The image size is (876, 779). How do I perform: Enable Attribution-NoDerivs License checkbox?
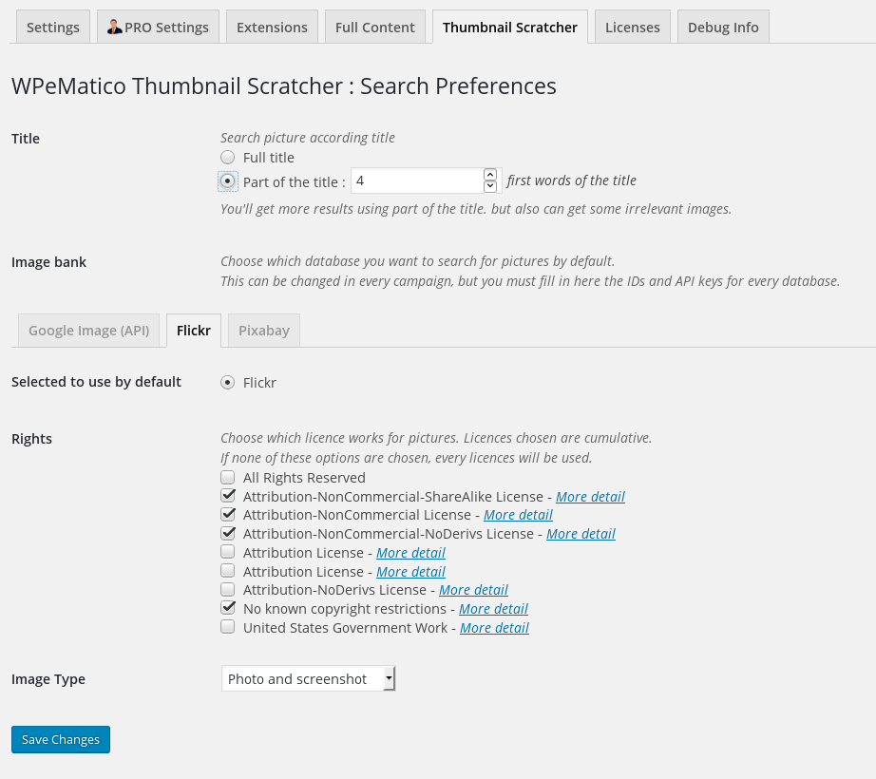(227, 589)
